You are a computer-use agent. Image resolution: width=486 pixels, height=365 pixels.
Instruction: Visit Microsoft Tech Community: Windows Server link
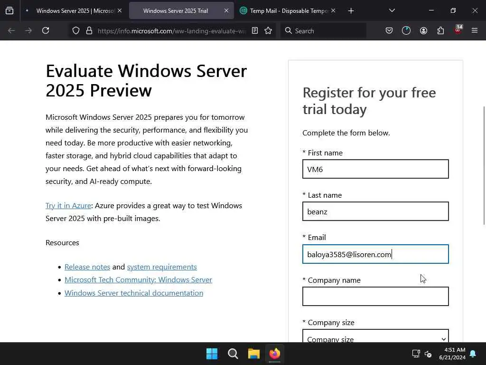(138, 280)
